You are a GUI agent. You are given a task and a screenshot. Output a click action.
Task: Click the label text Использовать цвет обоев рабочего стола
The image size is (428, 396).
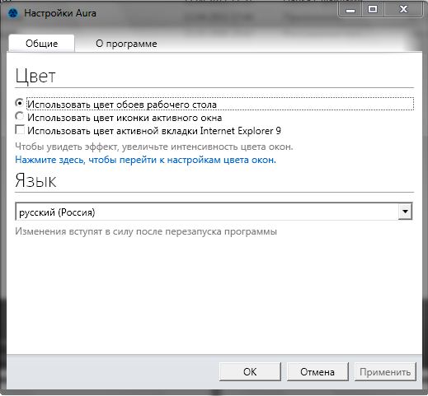(x=122, y=105)
